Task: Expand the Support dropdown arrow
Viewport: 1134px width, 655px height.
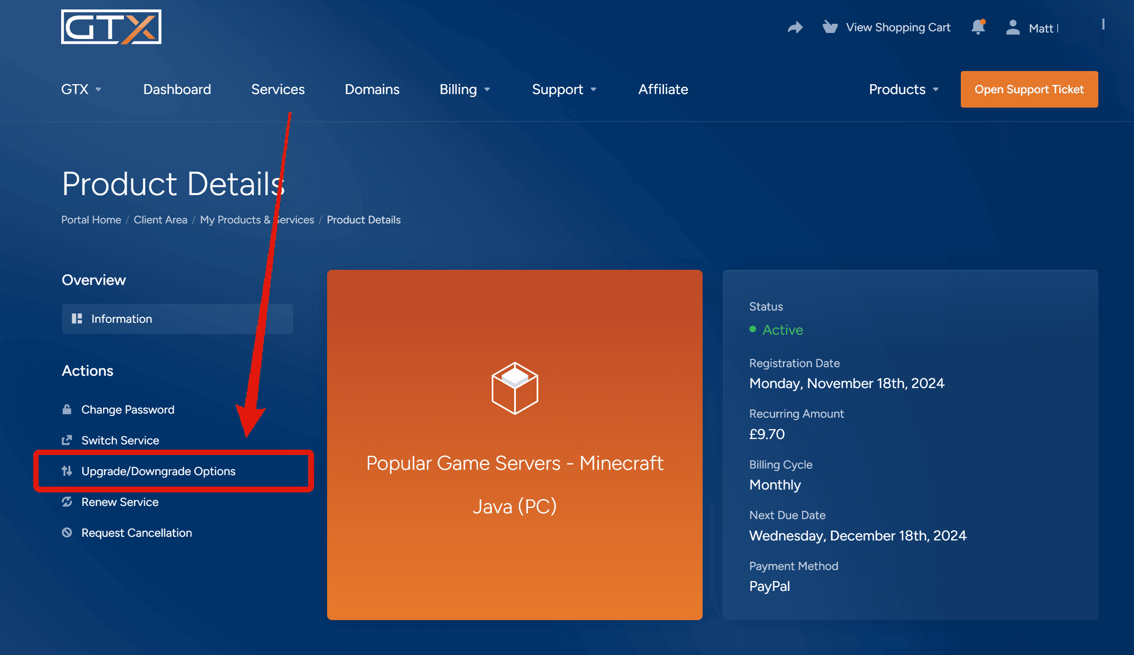Action: [x=593, y=90]
